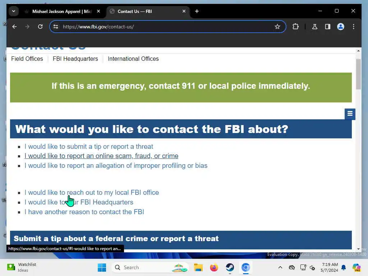Click the emergency 911 green banner text
Viewport: 368px width, 276px height.
(x=181, y=86)
